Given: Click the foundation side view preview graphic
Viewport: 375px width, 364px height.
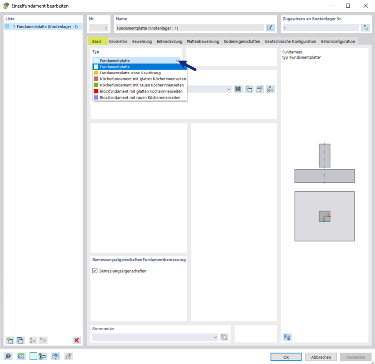Looking at the screenshot, I should pos(324,163).
